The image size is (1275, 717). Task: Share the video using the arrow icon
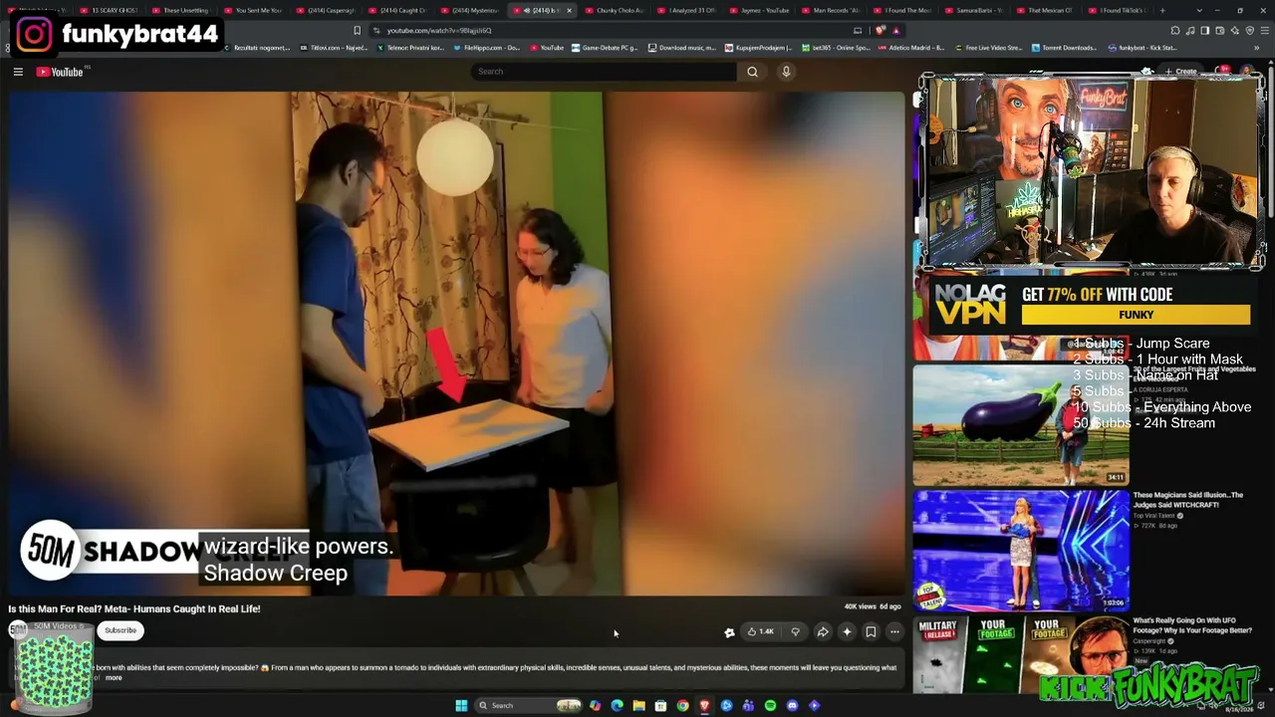pos(823,631)
